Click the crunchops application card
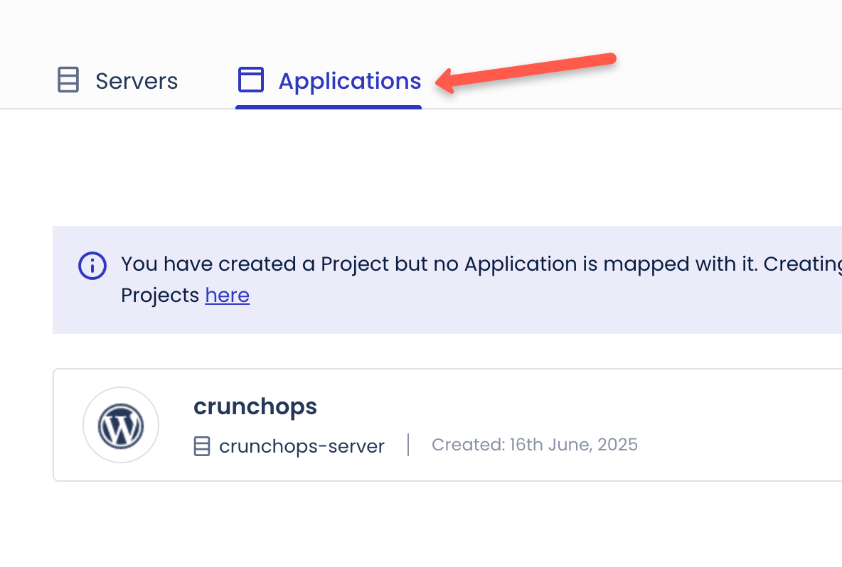 [x=427, y=424]
